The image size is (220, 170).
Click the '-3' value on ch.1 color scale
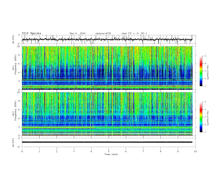pos(205,56)
